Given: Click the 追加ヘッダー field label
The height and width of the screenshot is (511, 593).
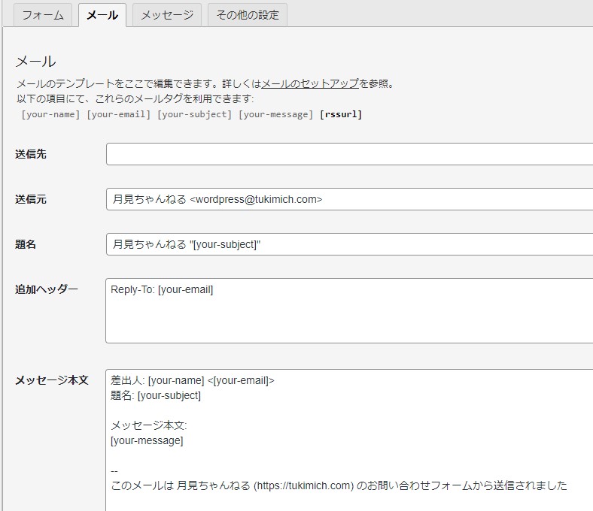Looking at the screenshot, I should click(47, 289).
